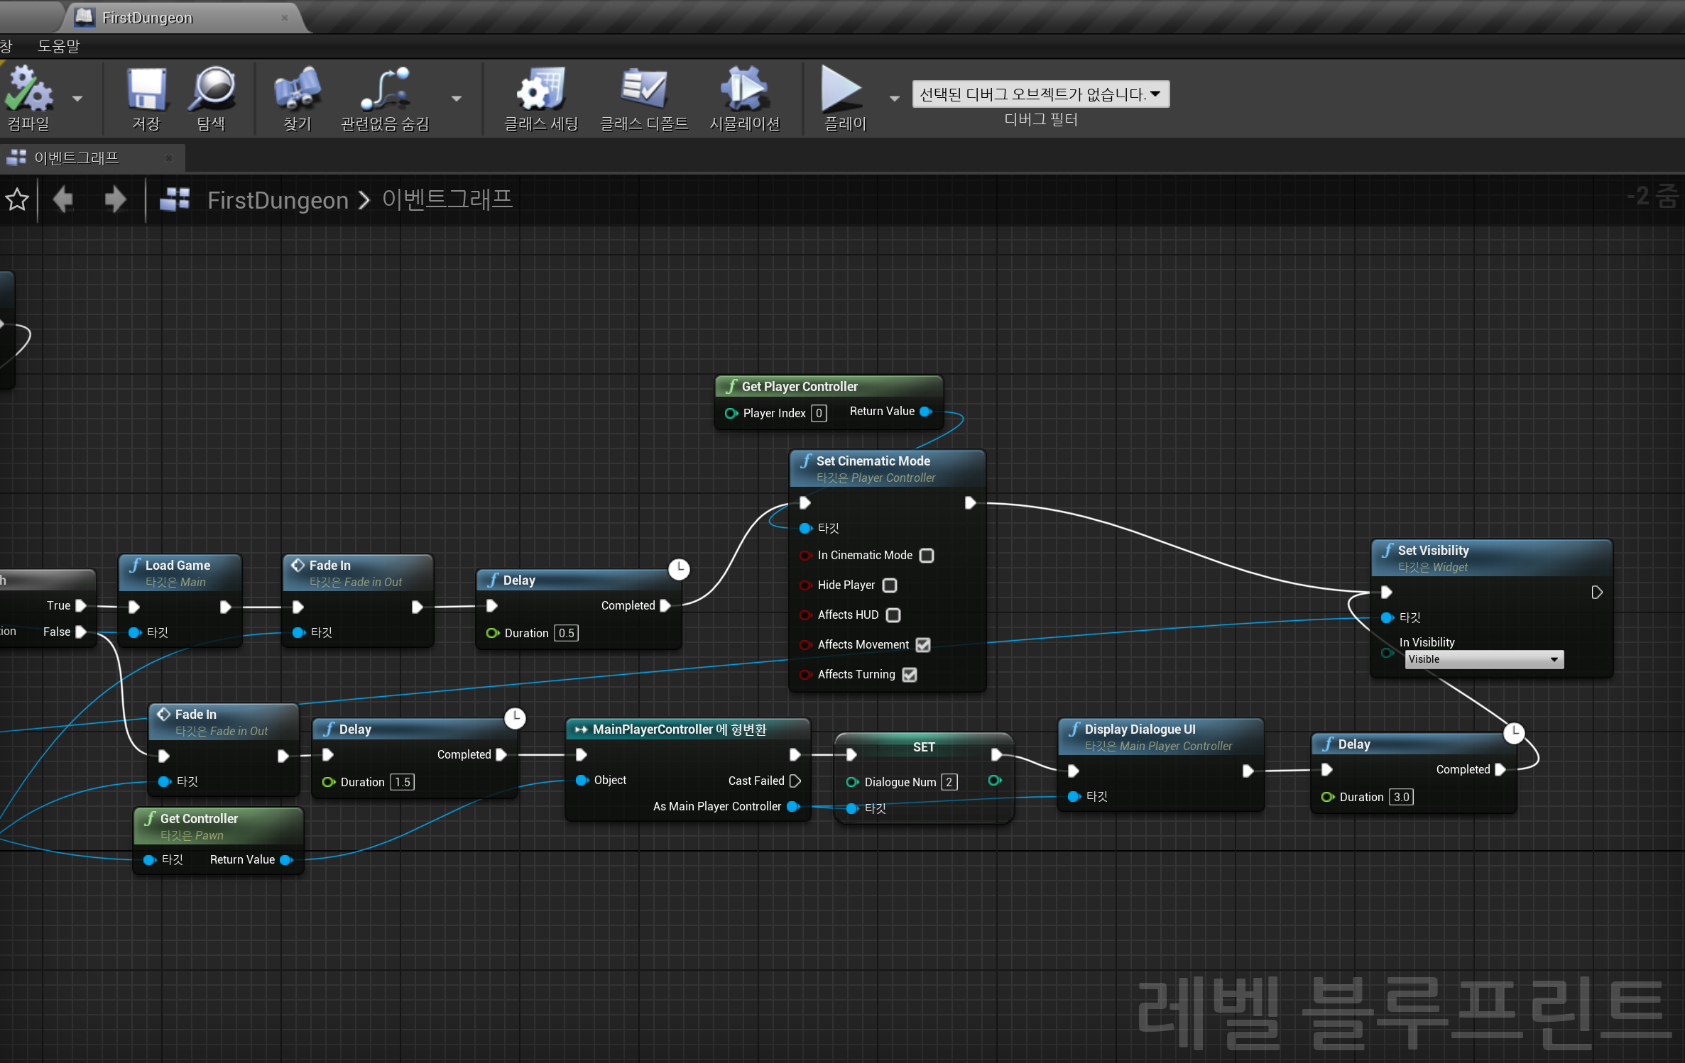
Task: Save the FirstDungeon blueprint
Action: [146, 99]
